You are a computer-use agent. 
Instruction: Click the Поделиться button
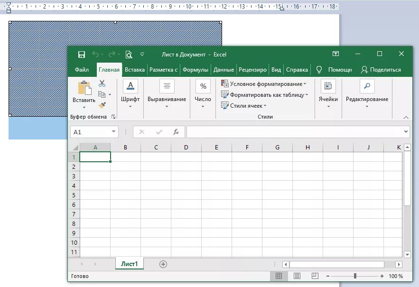coord(381,70)
